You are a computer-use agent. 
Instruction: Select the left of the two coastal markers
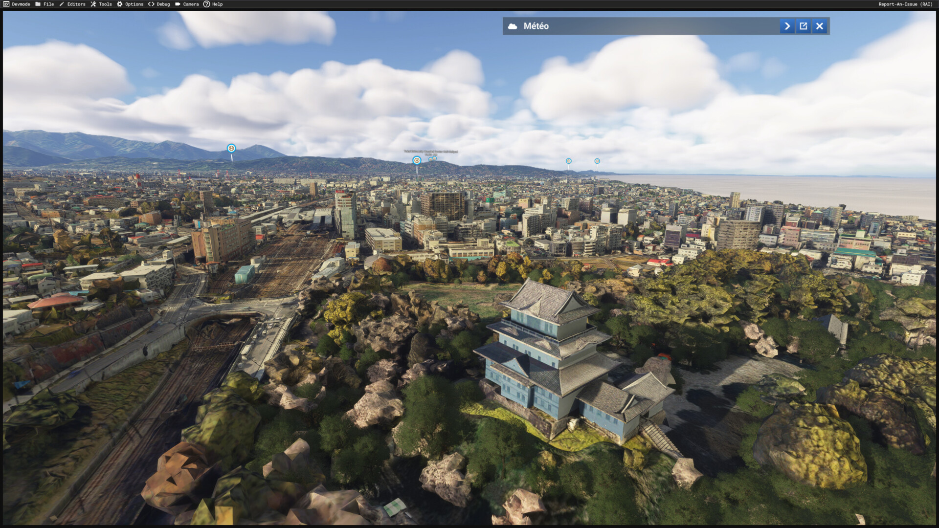569,161
